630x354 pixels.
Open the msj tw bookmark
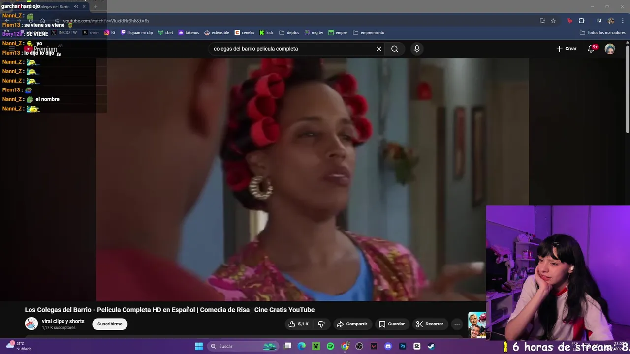point(314,33)
